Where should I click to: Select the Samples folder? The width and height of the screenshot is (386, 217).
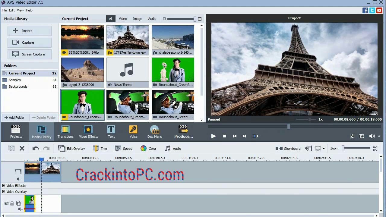click(30, 80)
